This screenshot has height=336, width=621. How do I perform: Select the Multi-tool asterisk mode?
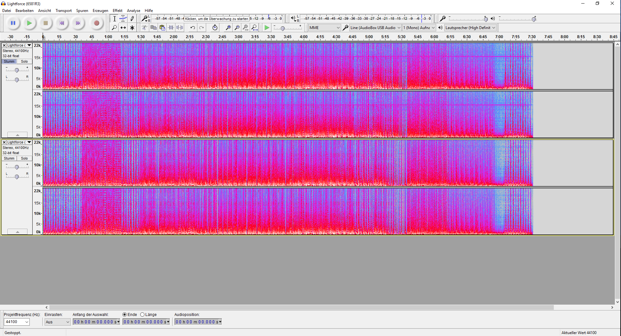[132, 28]
